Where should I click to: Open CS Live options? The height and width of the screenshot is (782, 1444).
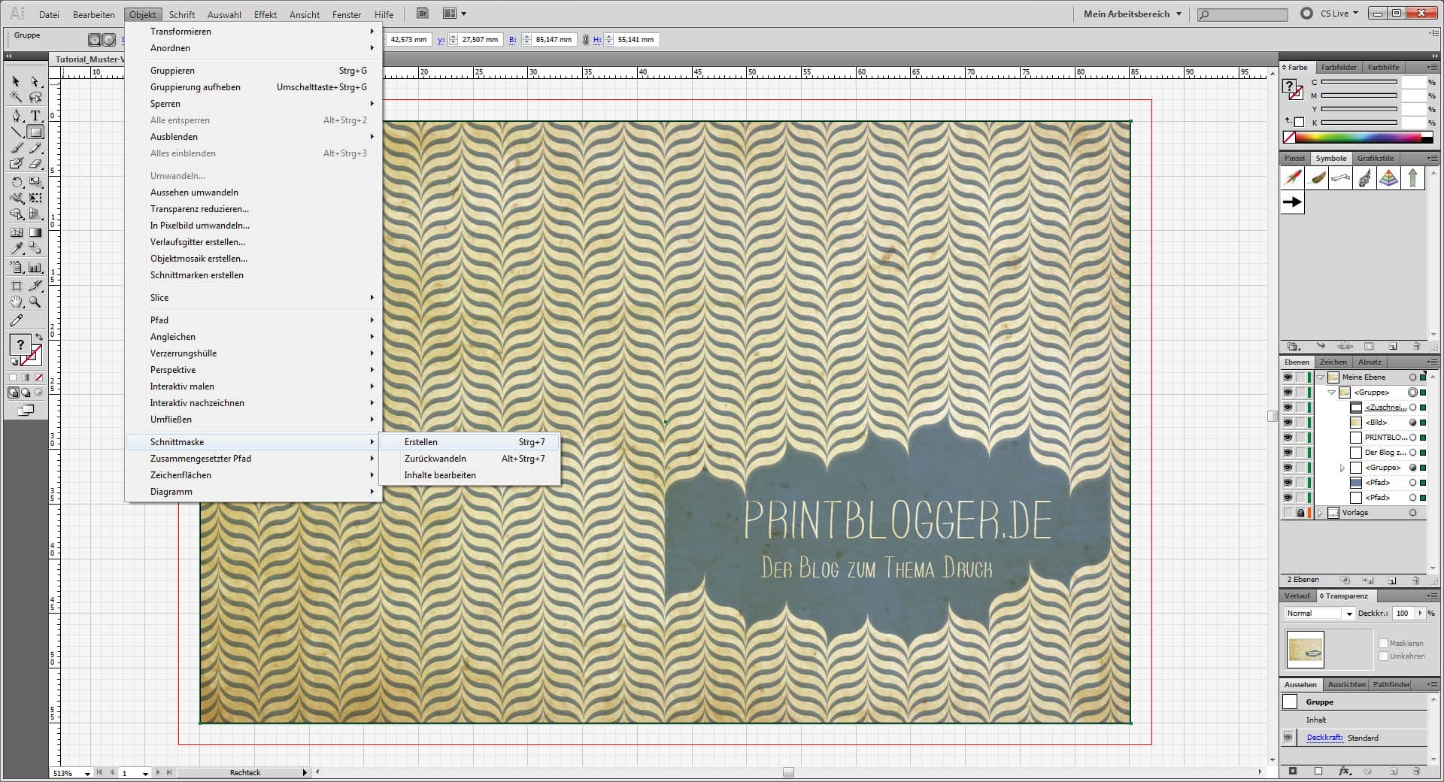pos(1335,13)
